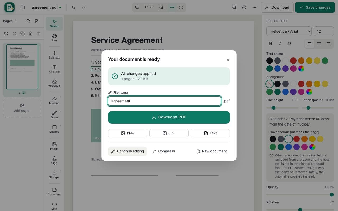The height and width of the screenshot is (211, 338).
Task: Toggle italic formatting
Action: coord(280,43)
